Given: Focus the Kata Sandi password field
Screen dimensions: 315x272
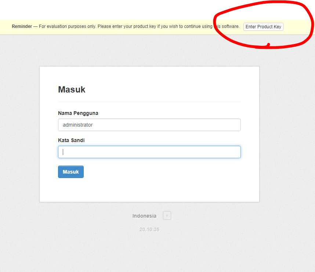Looking at the screenshot, I should [x=149, y=152].
